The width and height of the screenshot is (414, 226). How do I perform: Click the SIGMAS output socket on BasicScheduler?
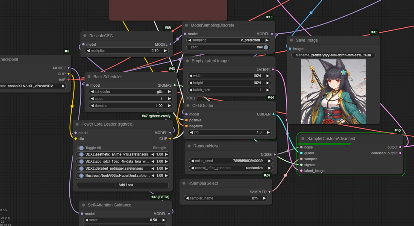pos(175,85)
